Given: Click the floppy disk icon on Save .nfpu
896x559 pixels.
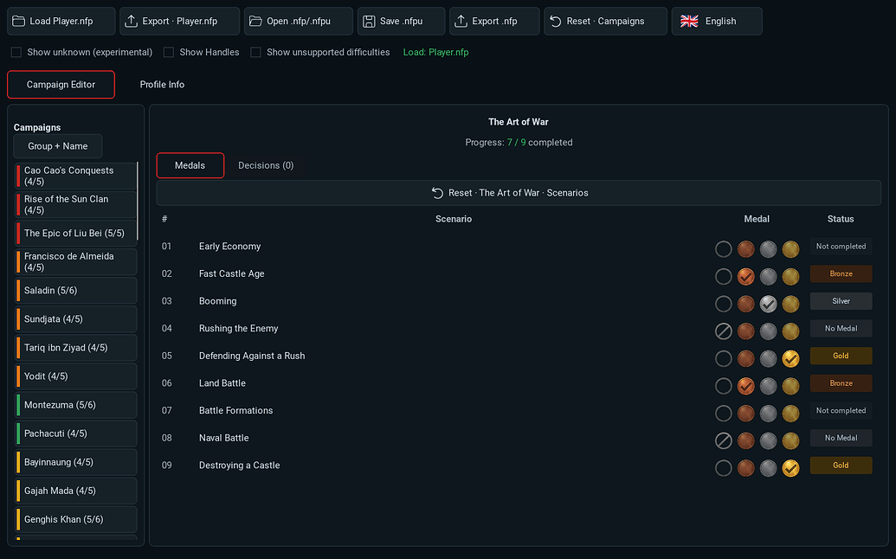Looking at the screenshot, I should pyautogui.click(x=369, y=21).
